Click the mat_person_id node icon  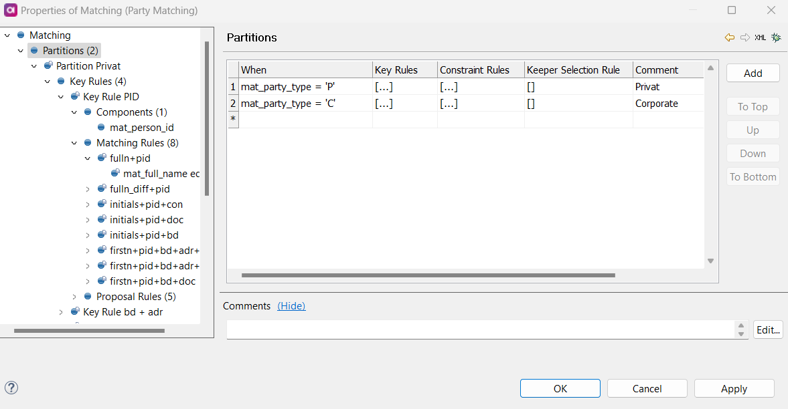101,128
